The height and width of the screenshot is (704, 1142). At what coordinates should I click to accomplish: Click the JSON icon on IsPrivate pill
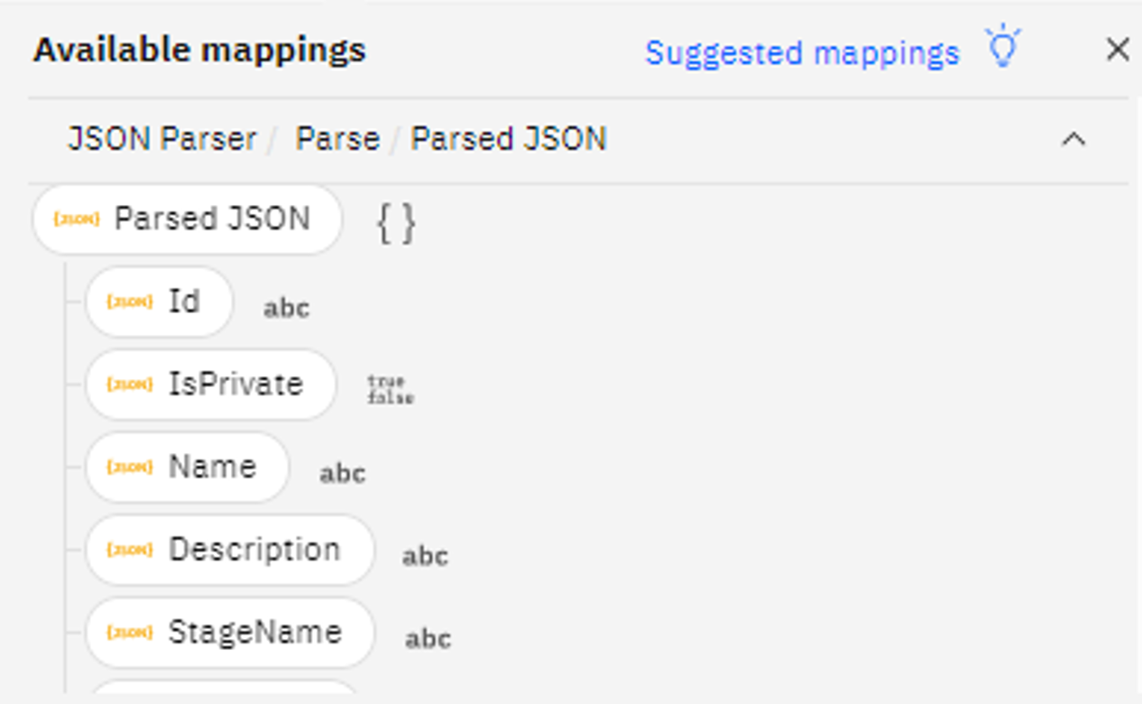pyautogui.click(x=130, y=385)
